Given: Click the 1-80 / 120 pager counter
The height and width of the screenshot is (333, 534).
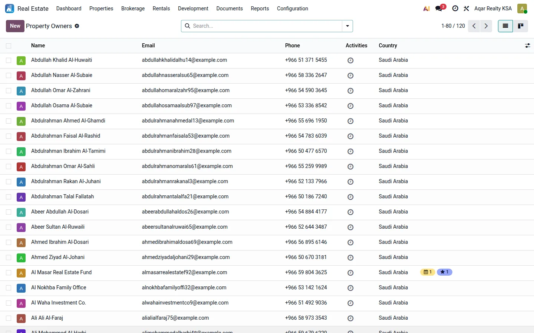Looking at the screenshot, I should [x=453, y=26].
